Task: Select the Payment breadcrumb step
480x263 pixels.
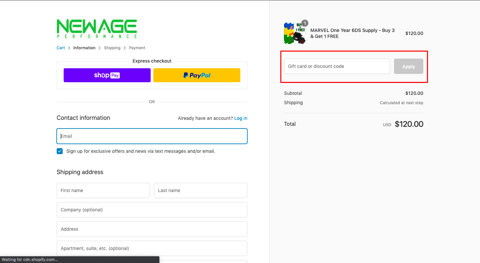Action: [137, 48]
